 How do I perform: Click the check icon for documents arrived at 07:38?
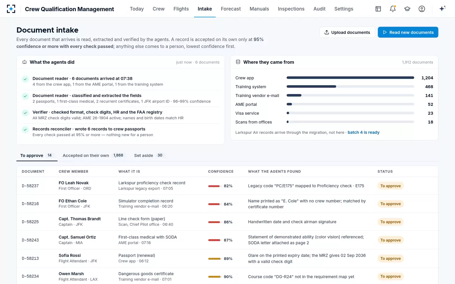25,79
